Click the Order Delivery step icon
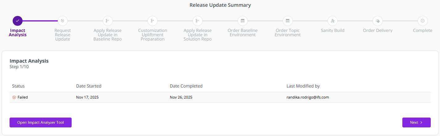Screen dimensions: 440x136 378,21
